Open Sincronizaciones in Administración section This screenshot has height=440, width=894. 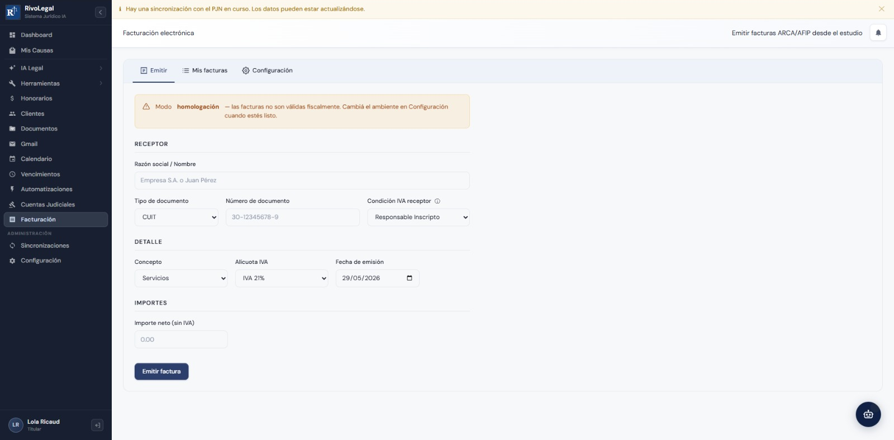click(56, 245)
